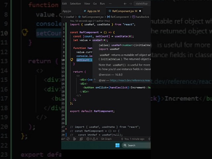Switch to the App.jsx tab

pos(67,11)
